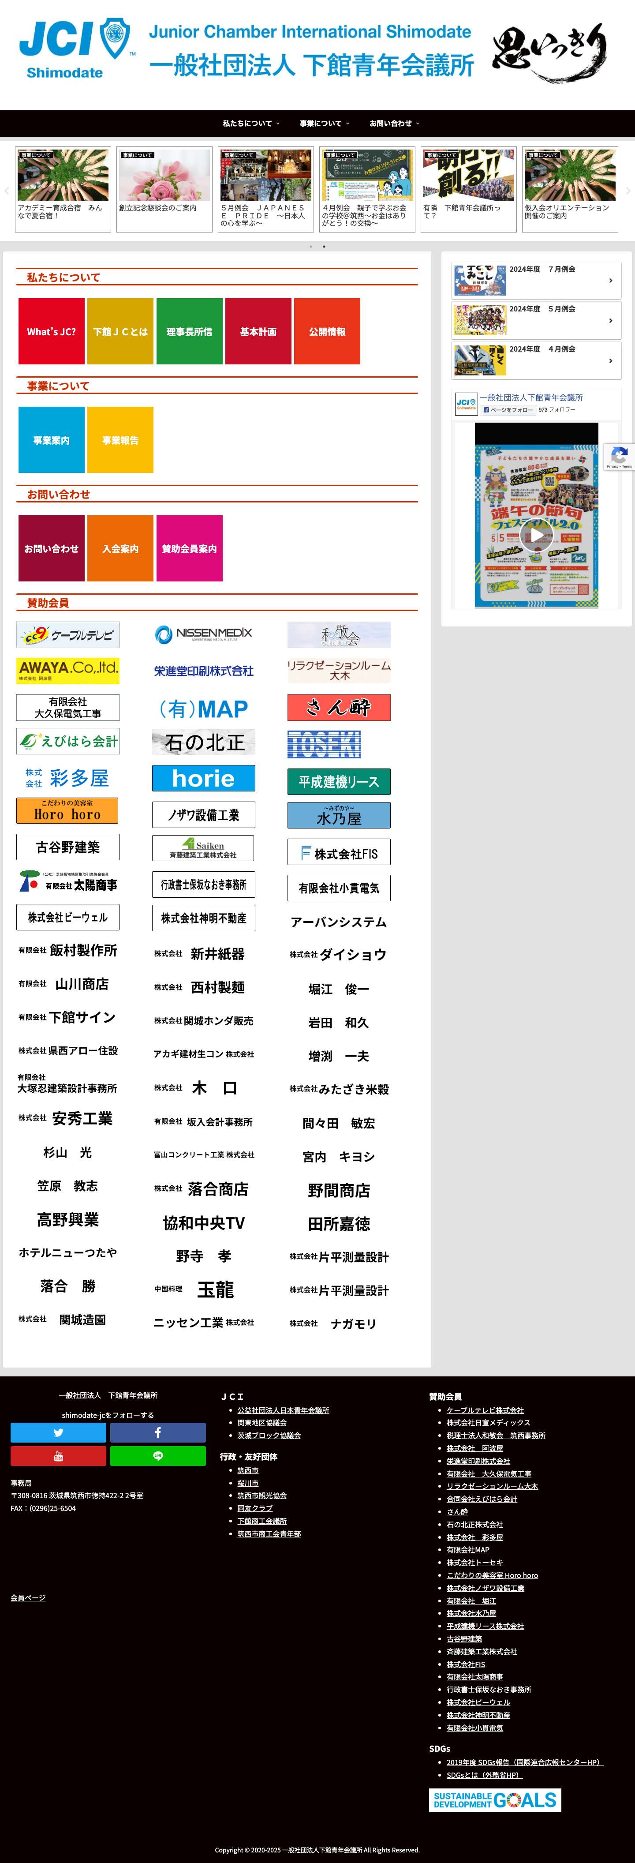
Task: Open the 公益社団法人日本青年会議所 link
Action: (x=283, y=1410)
